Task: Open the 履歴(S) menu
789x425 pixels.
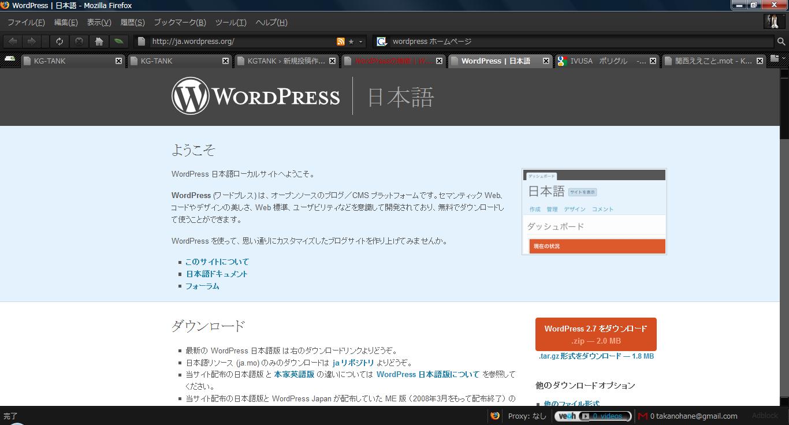Action: click(132, 23)
